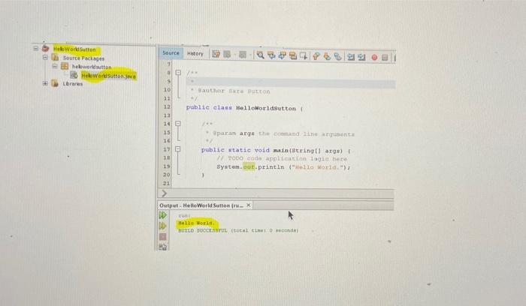Click the Find Next Occurrence icon
The image size is (526, 306).
coord(282,55)
